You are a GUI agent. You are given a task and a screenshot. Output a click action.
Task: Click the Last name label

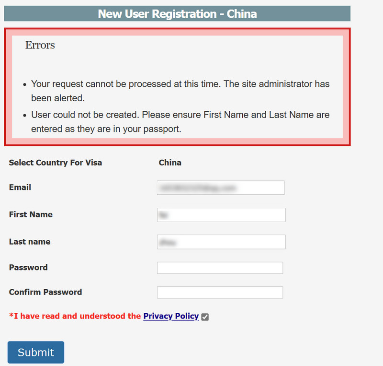[30, 242]
